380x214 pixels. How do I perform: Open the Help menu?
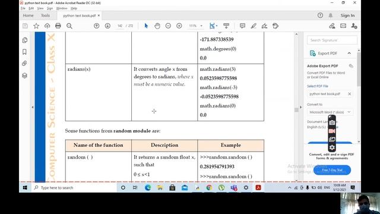point(74,8)
